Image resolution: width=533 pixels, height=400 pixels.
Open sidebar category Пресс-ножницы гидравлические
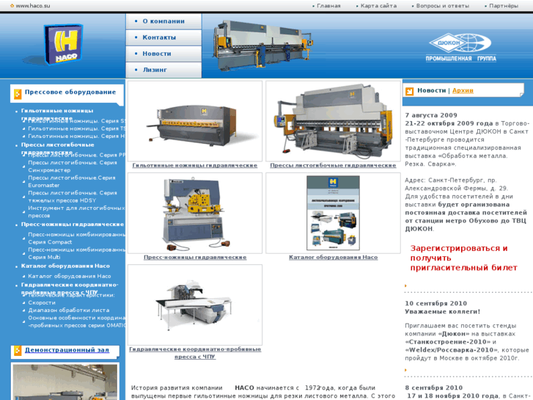click(x=73, y=225)
